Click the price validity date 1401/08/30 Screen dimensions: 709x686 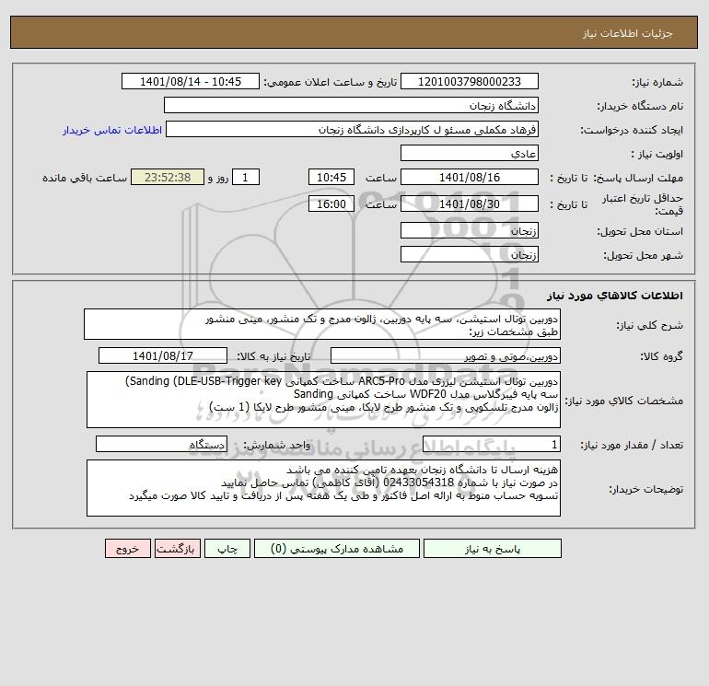tap(470, 203)
